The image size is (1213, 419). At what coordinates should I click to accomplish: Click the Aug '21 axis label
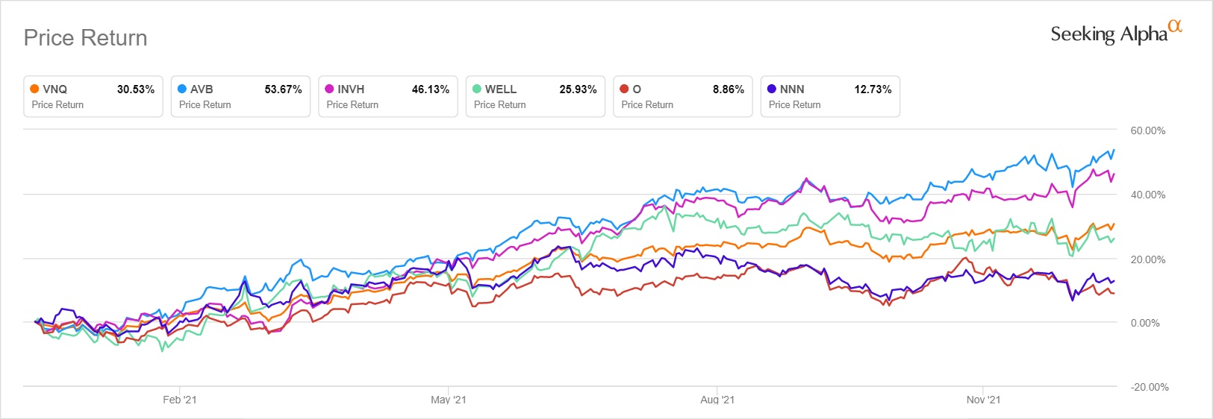717,400
